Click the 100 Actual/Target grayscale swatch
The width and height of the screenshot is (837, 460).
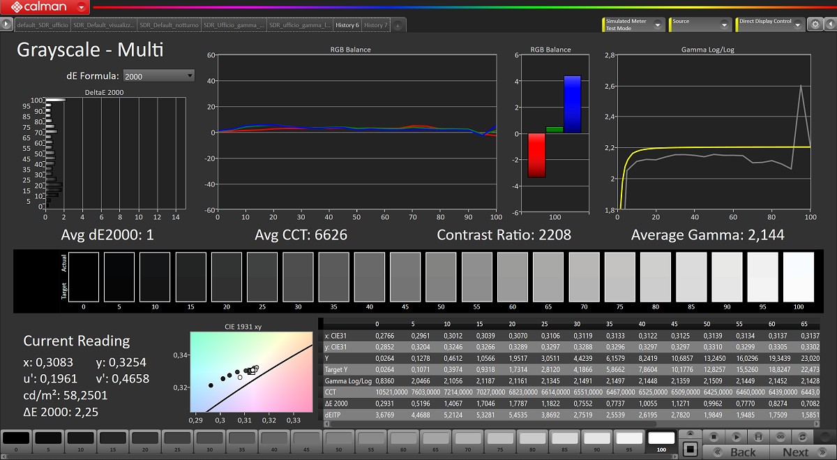point(799,277)
